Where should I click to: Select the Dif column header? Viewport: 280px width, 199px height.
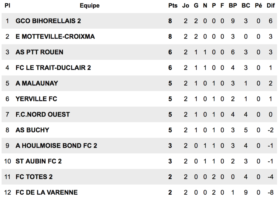(270, 5)
